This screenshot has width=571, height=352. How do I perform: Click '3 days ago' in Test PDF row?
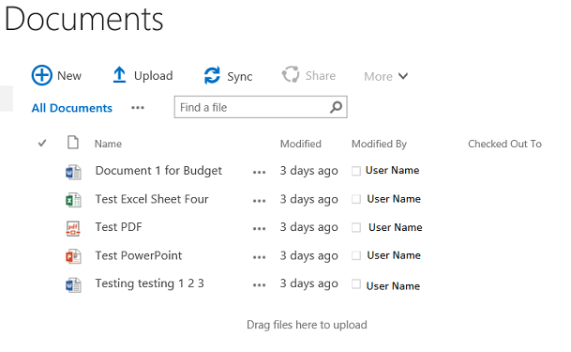tap(308, 227)
